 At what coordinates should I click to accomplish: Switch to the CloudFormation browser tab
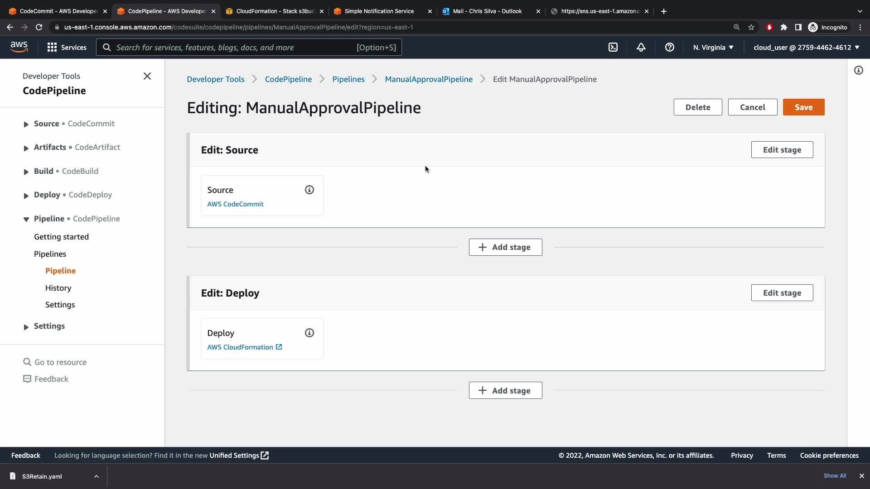coord(275,11)
